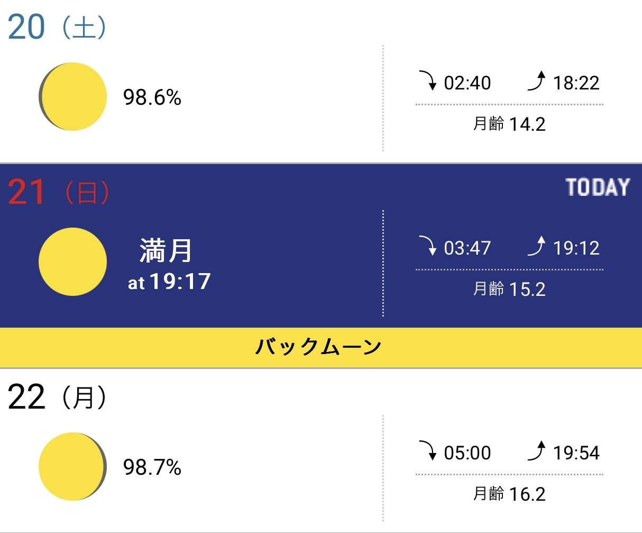Click the moonrise arrow beside 19:54
This screenshot has width=642, height=533.
[536, 451]
